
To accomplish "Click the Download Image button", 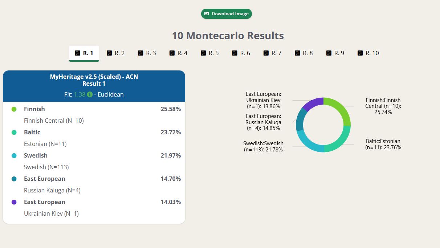I will tap(226, 14).
